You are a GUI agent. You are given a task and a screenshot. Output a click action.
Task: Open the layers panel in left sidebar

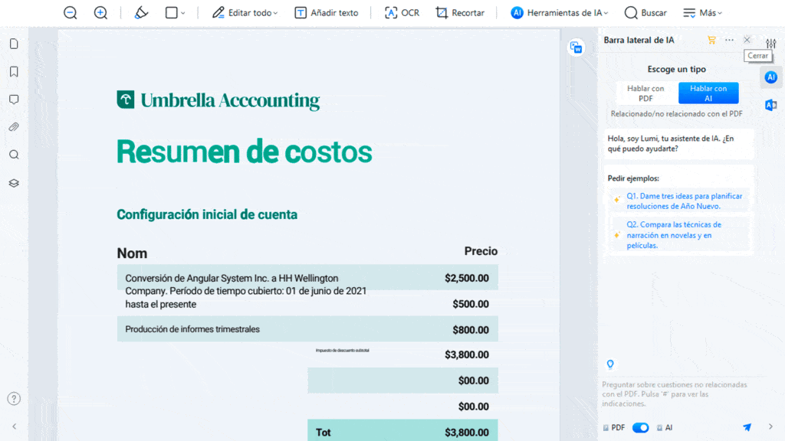pyautogui.click(x=14, y=183)
